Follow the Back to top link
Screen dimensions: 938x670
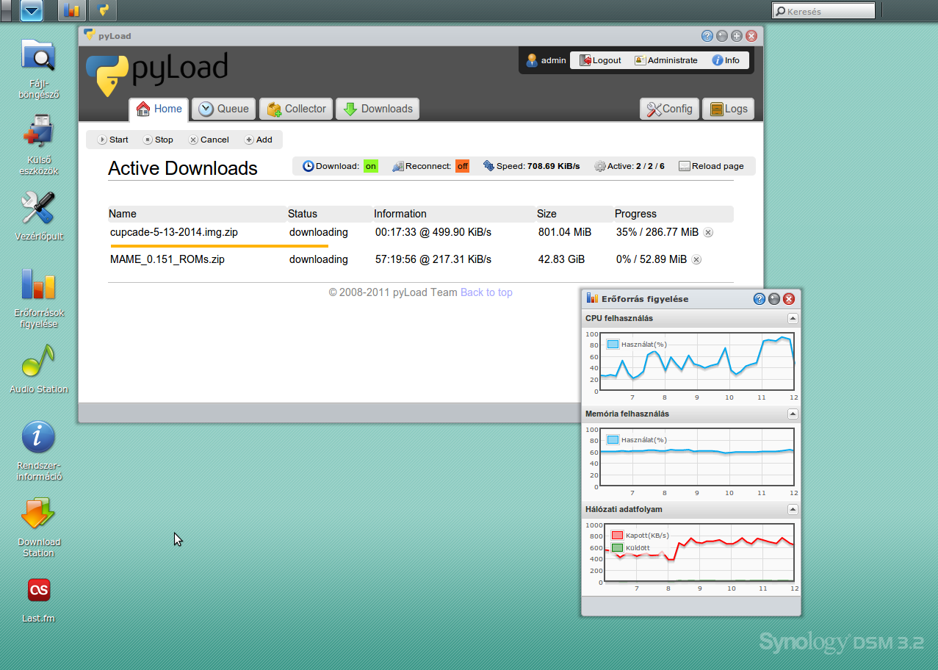click(486, 292)
